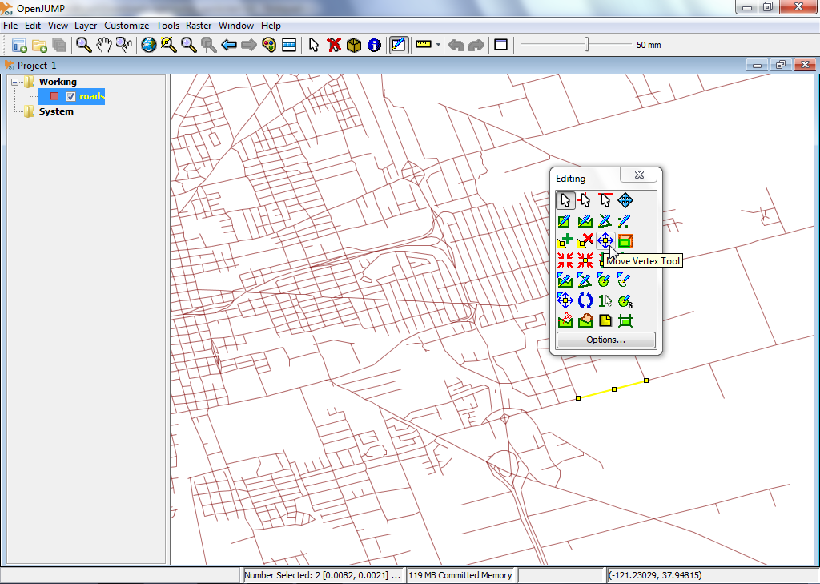Select the System category
This screenshot has height=584, width=820.
tap(56, 111)
